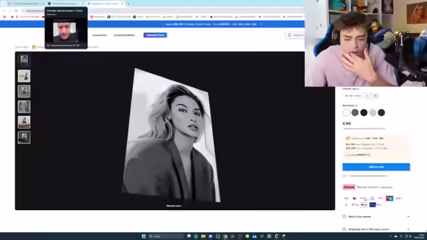Image resolution: width=427 pixels, height=240 pixels.
Task: Click the Windows Start button
Action: 143,236
